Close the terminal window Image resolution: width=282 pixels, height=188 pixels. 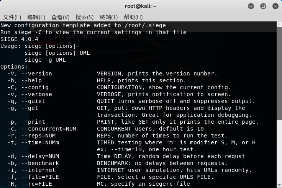coord(275,6)
